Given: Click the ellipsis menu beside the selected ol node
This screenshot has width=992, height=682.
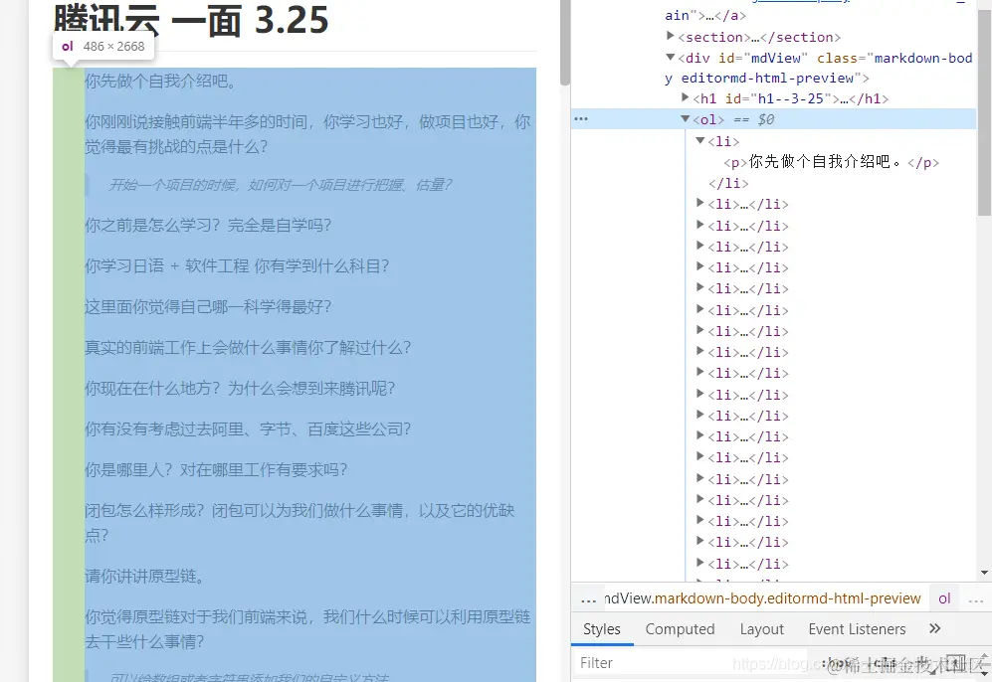Looking at the screenshot, I should (581, 118).
